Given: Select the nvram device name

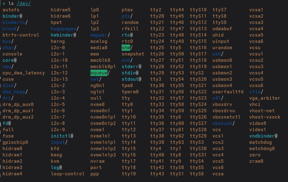Looking at the screenshot, I should pyautogui.click(x=98, y=161).
